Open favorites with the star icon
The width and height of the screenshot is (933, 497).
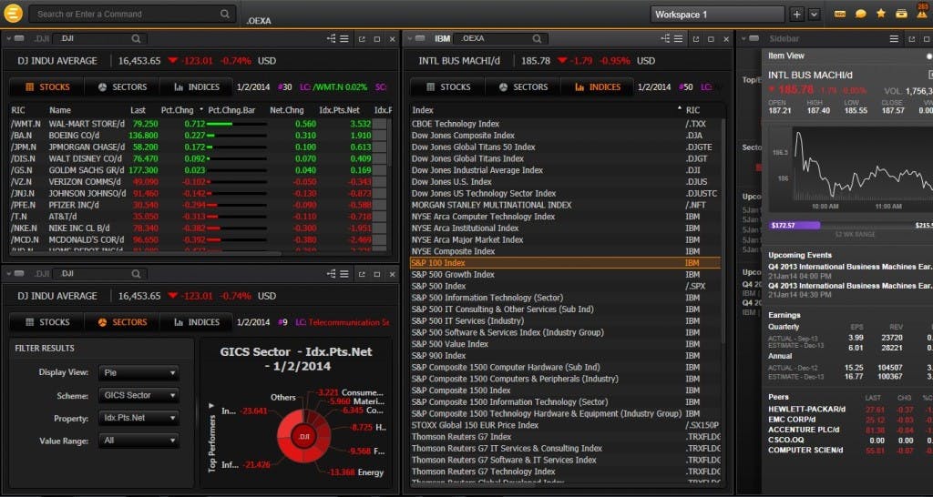click(x=881, y=13)
